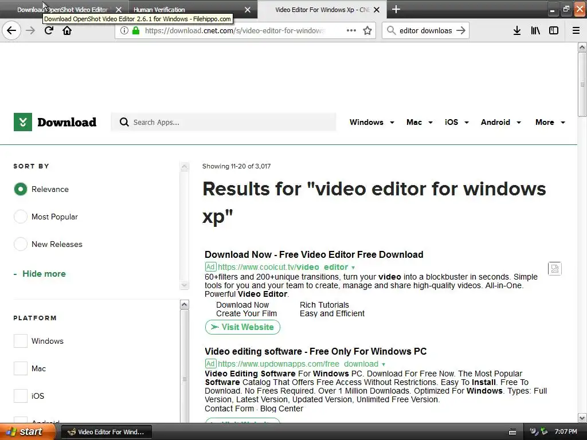Viewport: 587px width, 440px height.
Task: Click the platform filter panel scrollbar up arrow
Action: 184,305
